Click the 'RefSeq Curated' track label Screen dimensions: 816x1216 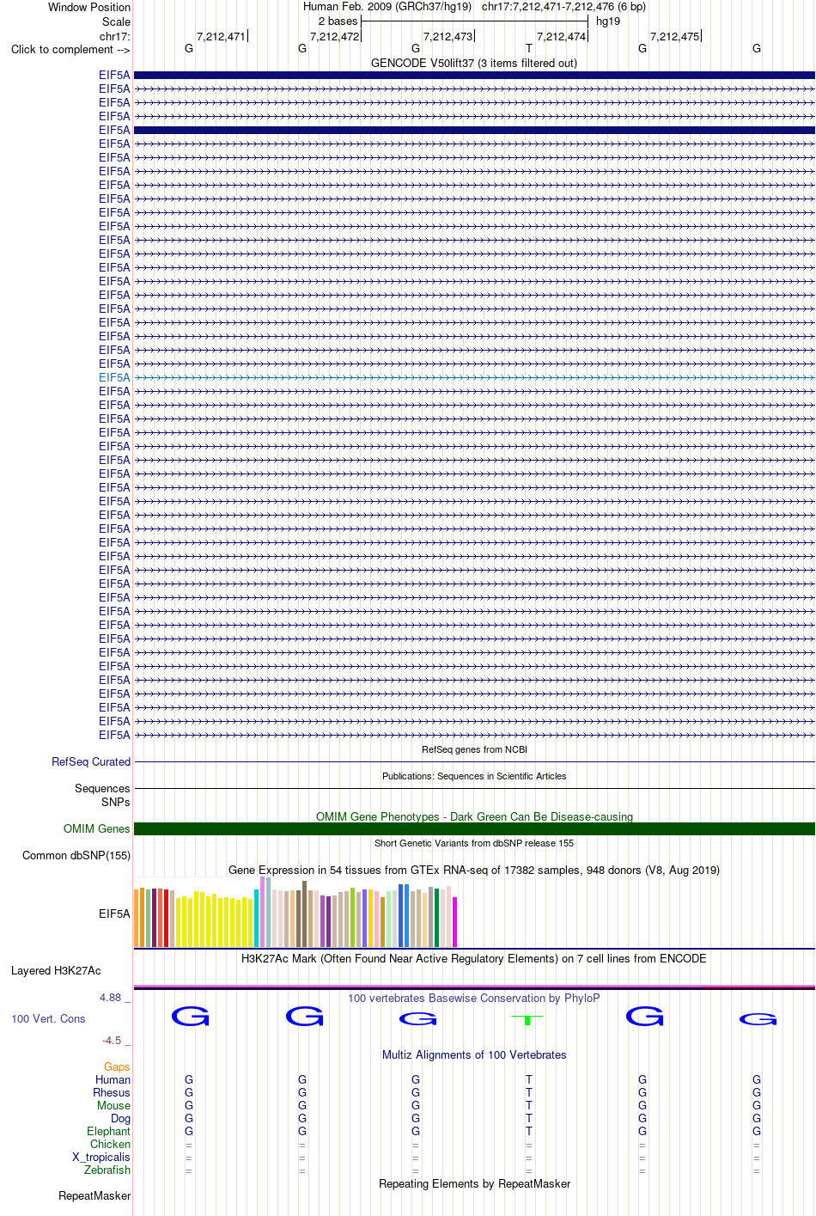(91, 761)
